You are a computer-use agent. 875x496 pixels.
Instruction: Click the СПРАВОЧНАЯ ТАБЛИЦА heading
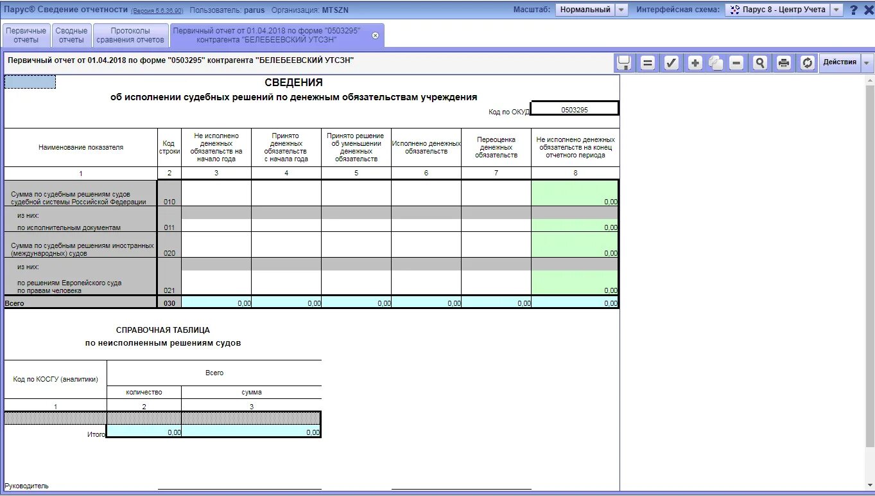[x=163, y=330]
